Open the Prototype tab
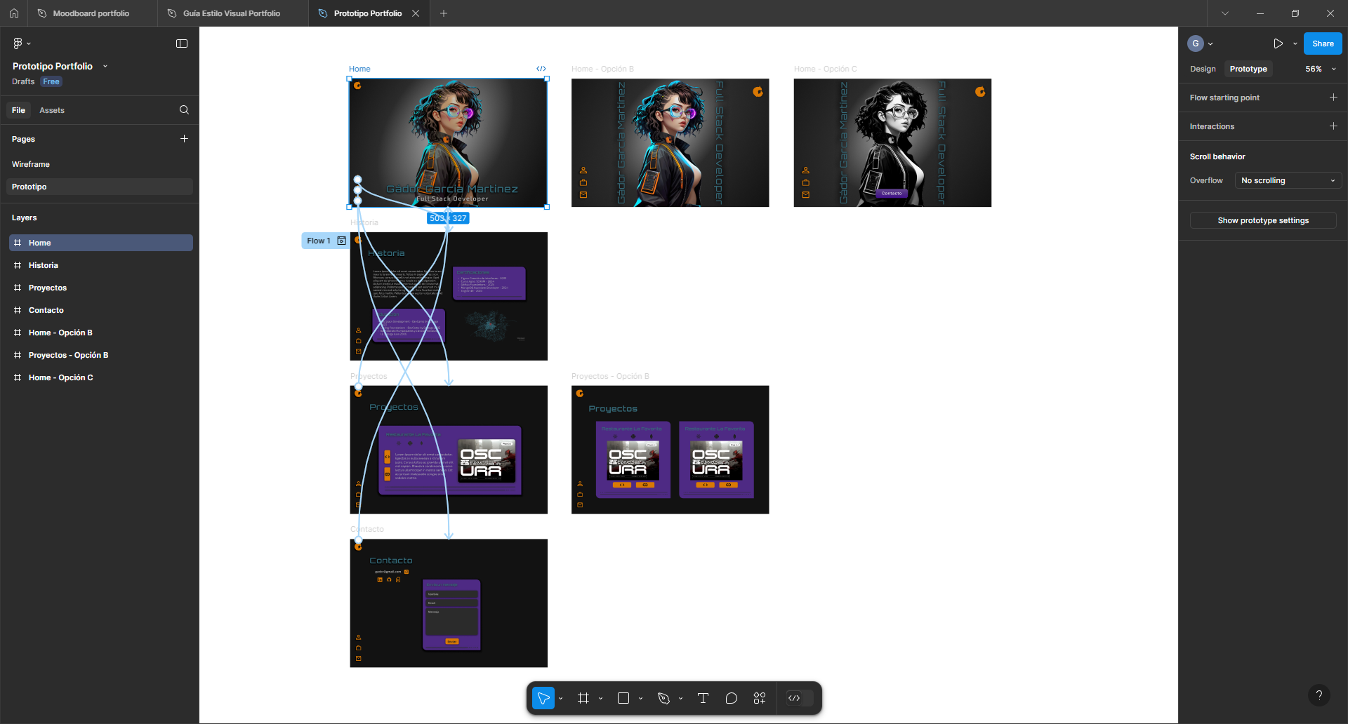Viewport: 1348px width, 724px height. [1248, 69]
